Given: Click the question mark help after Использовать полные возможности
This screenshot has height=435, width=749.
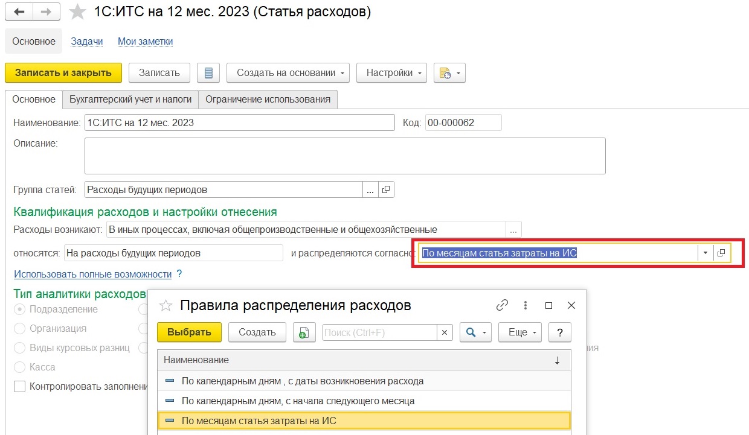Looking at the screenshot, I should (x=179, y=274).
